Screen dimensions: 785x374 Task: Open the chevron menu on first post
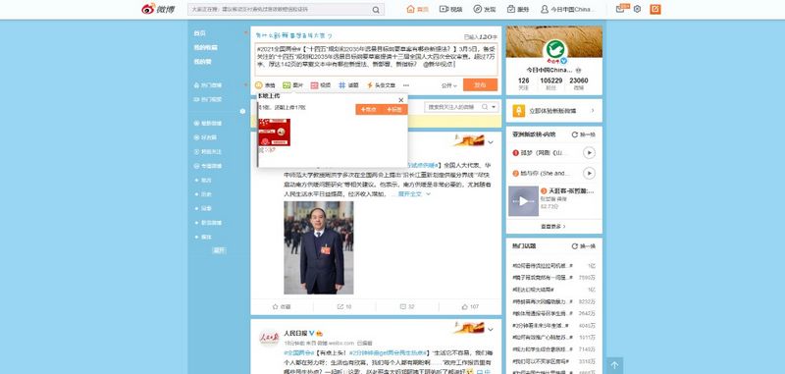tap(491, 142)
